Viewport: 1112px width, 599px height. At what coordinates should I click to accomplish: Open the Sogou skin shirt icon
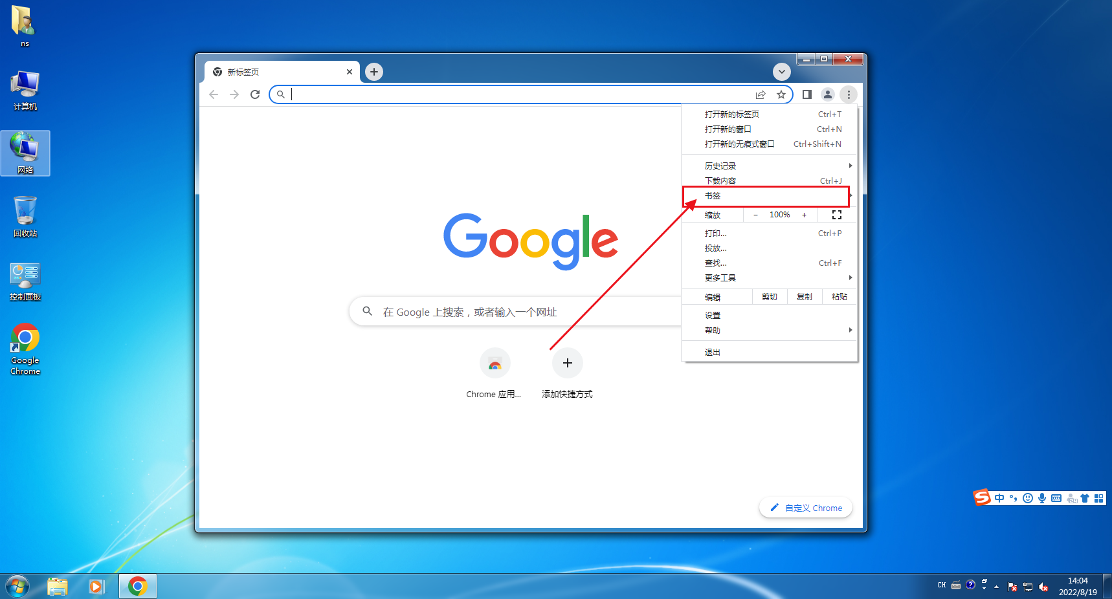[x=1085, y=498]
